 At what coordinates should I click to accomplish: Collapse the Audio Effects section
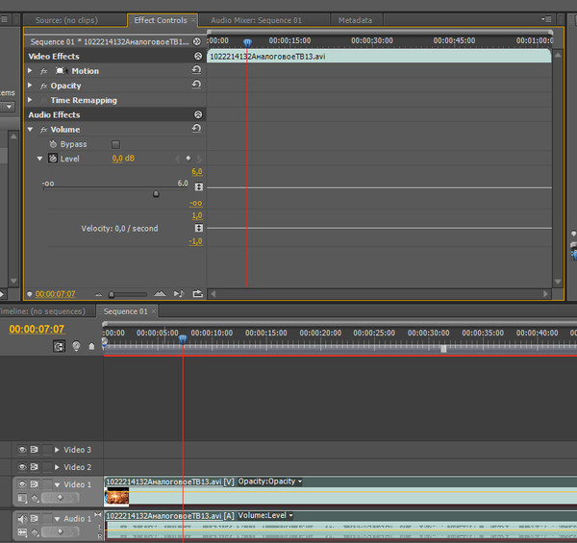tap(198, 114)
